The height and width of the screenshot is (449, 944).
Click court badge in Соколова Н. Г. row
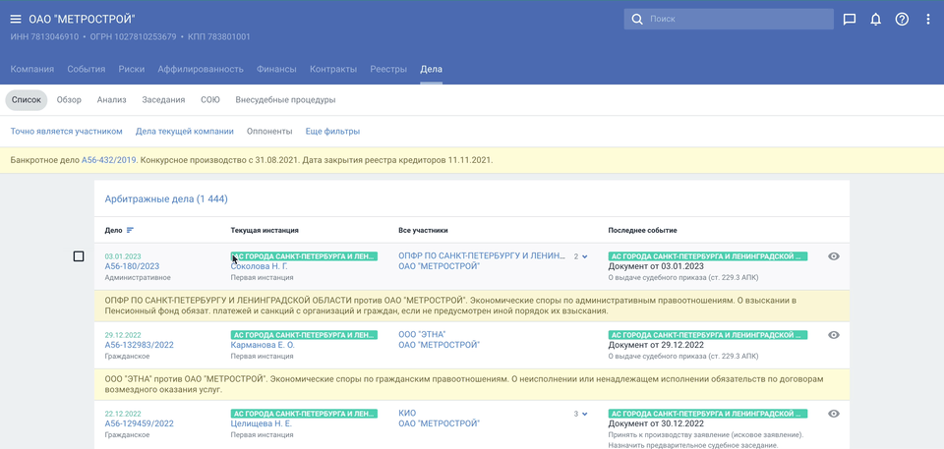coord(304,256)
